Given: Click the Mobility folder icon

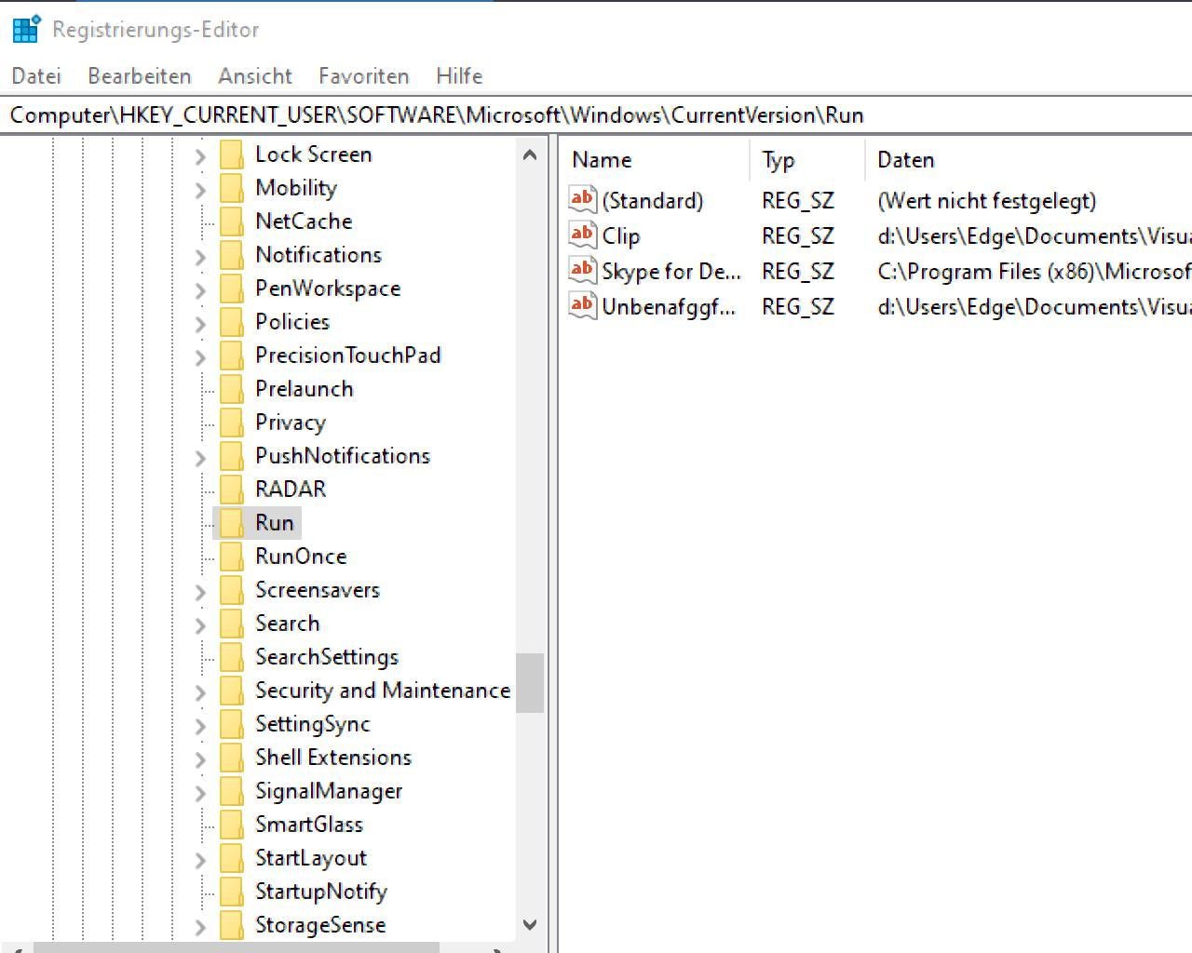Looking at the screenshot, I should 232,188.
